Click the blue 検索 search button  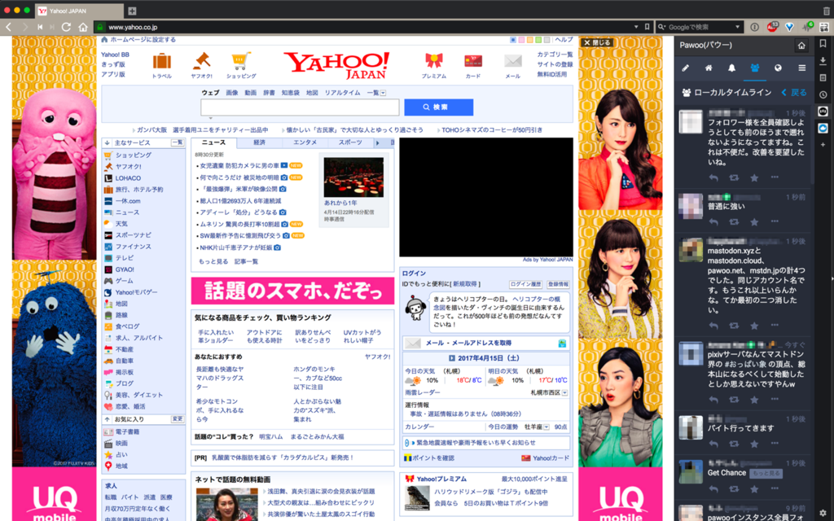pos(439,107)
